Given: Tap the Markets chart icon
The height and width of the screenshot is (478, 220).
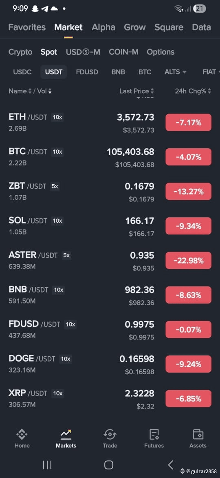Looking at the screenshot, I should (x=66, y=433).
